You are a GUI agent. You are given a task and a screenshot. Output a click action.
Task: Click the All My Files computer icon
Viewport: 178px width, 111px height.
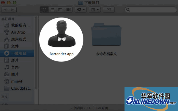pos(7,25)
